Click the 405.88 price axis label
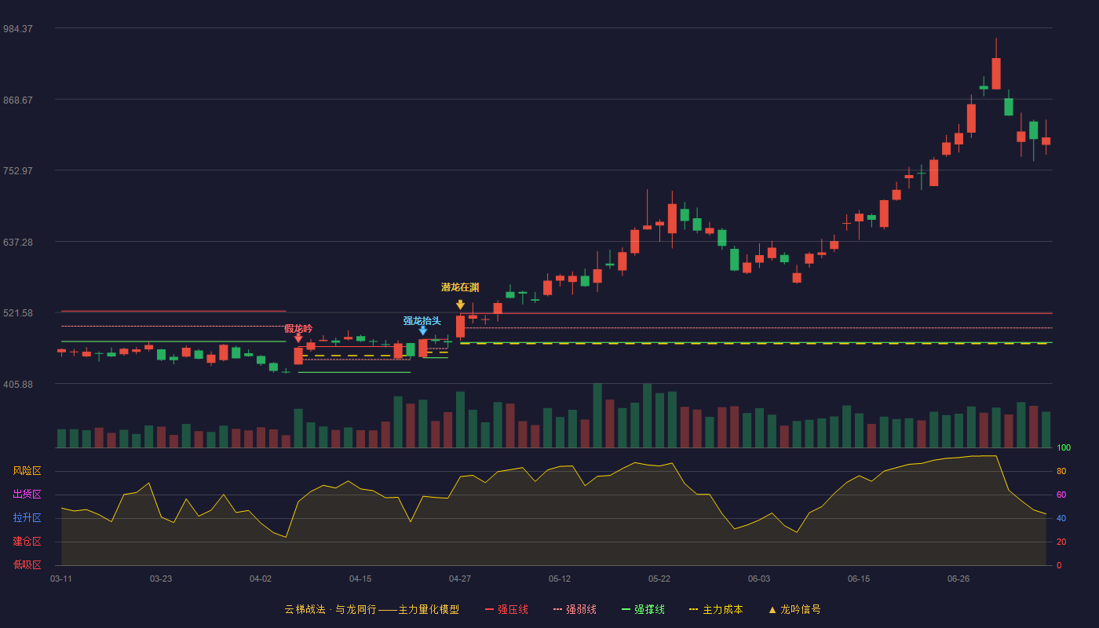Viewport: 1099px width, 628px height. click(x=18, y=385)
